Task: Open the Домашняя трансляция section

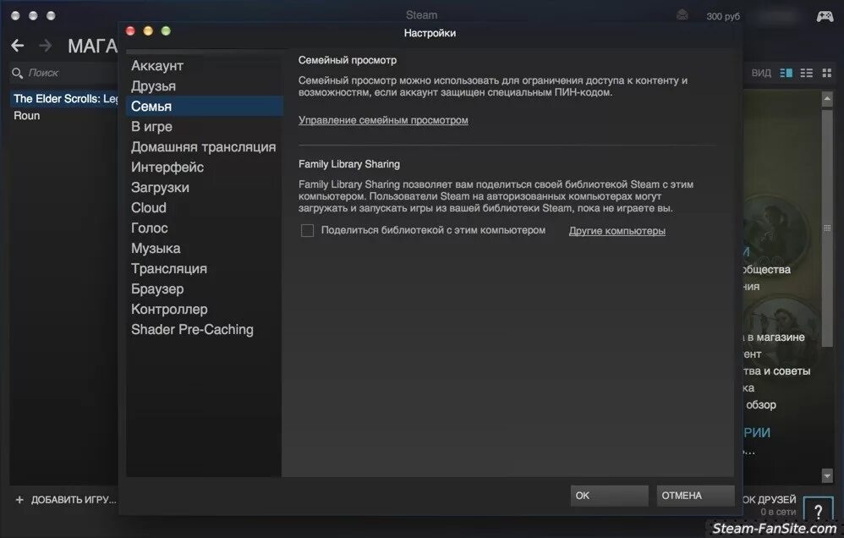Action: (204, 147)
